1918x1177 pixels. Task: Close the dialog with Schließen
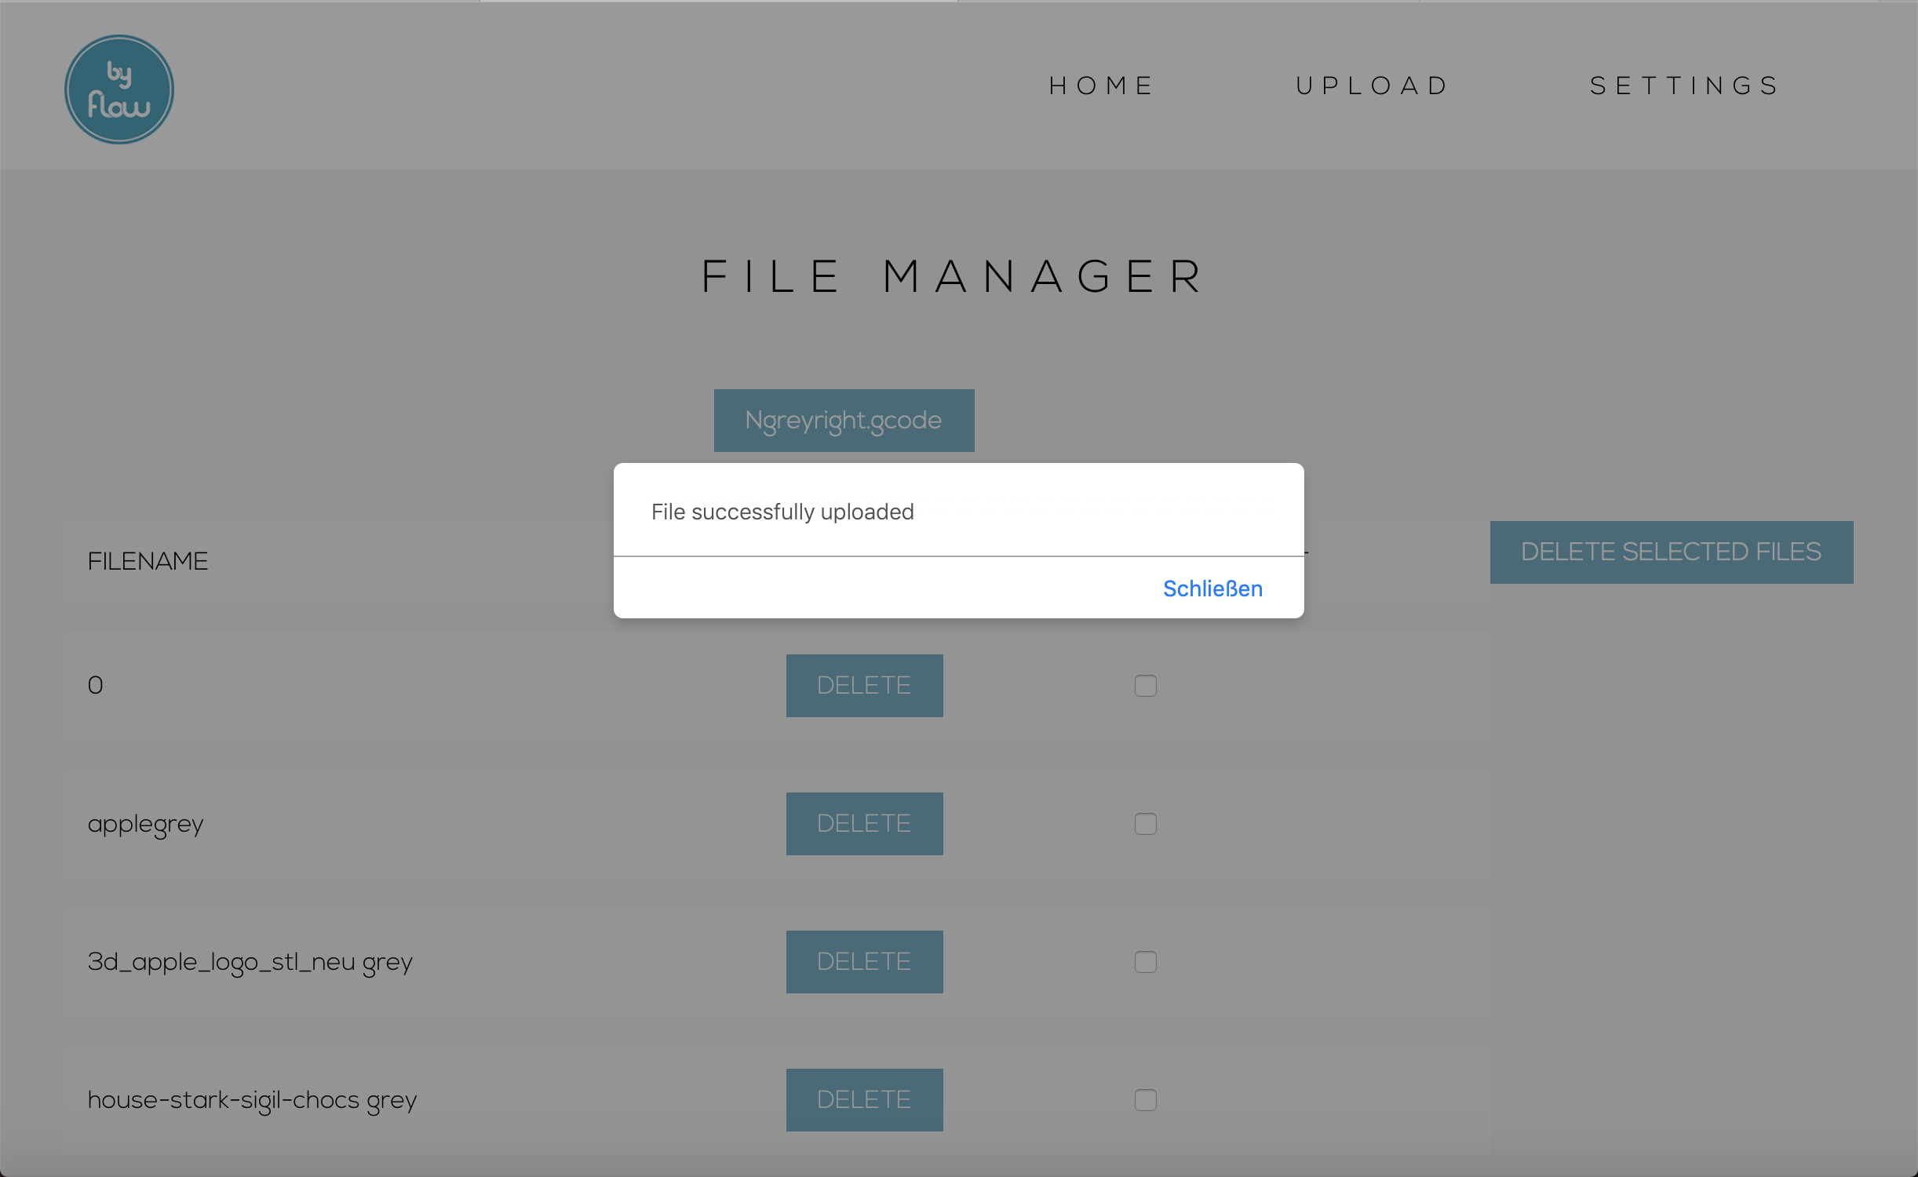tap(1212, 588)
